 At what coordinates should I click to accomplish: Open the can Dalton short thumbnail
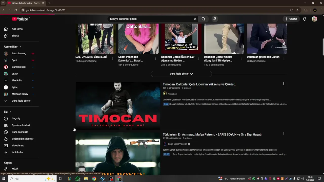(x=267, y=39)
